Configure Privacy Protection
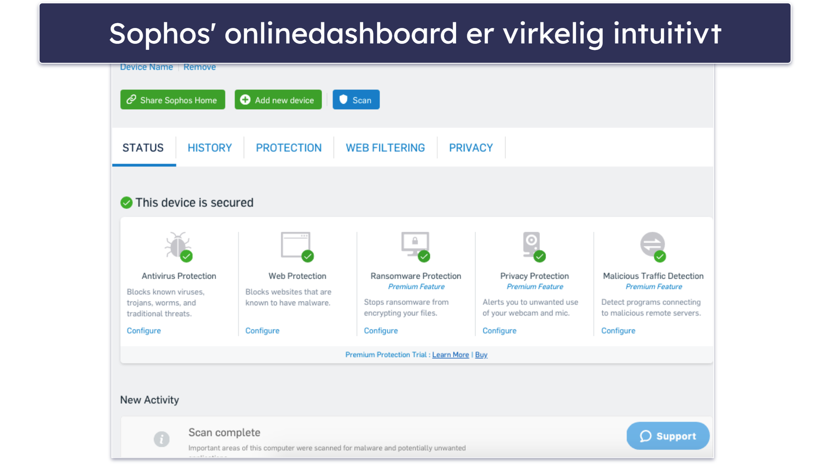The image size is (825, 464). point(500,331)
